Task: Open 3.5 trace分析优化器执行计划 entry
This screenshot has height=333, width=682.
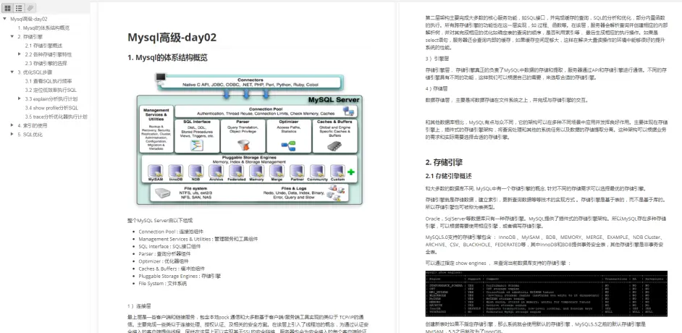Action: pos(56,117)
